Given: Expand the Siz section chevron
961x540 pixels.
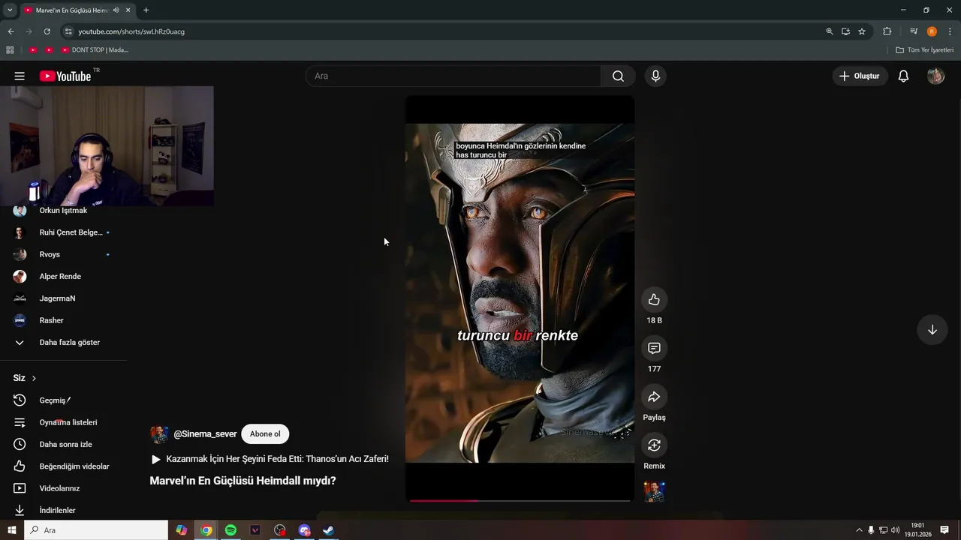Looking at the screenshot, I should tap(34, 378).
